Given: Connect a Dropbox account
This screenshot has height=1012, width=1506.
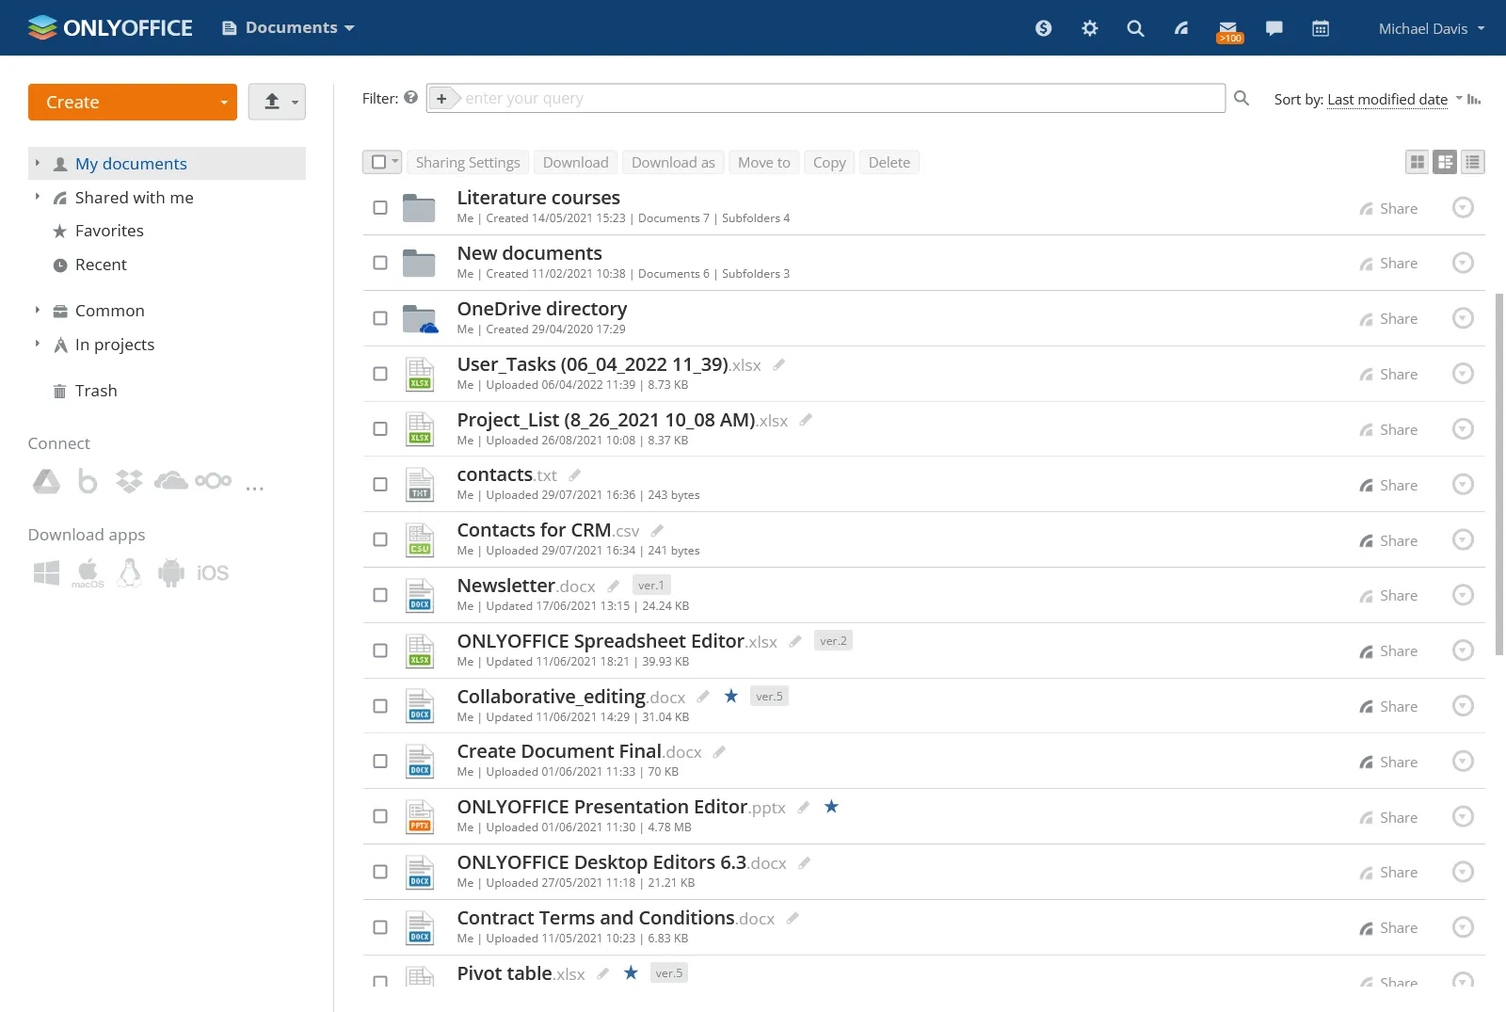Looking at the screenshot, I should (x=129, y=481).
